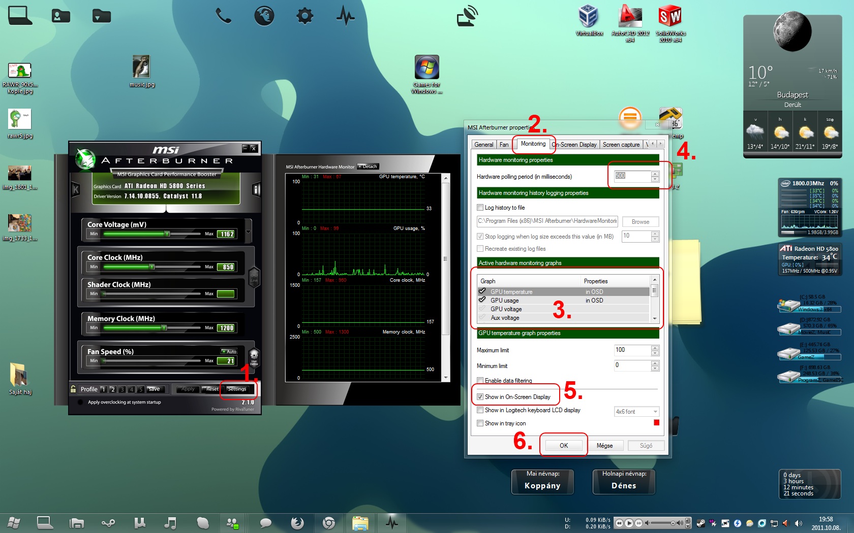Click the profile save button

click(x=155, y=389)
